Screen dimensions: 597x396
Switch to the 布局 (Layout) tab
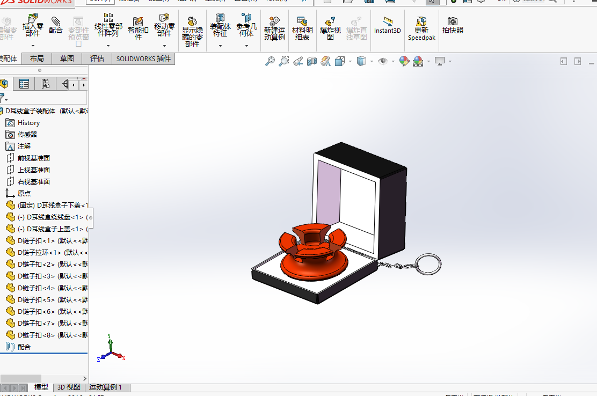pyautogui.click(x=37, y=58)
